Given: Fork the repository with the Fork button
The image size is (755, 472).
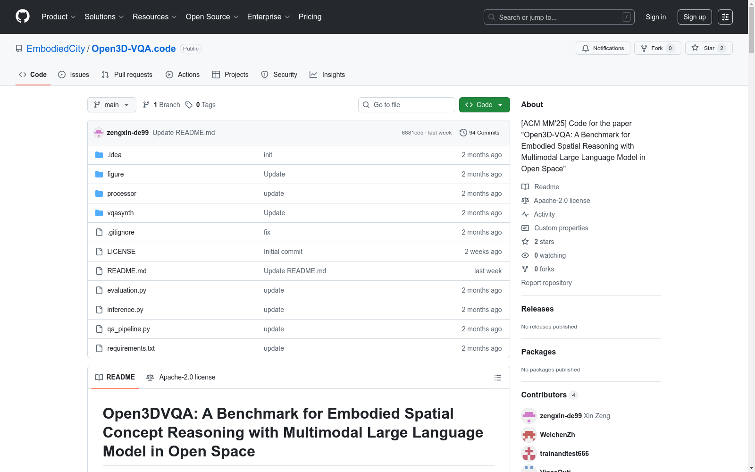Looking at the screenshot, I should [658, 48].
